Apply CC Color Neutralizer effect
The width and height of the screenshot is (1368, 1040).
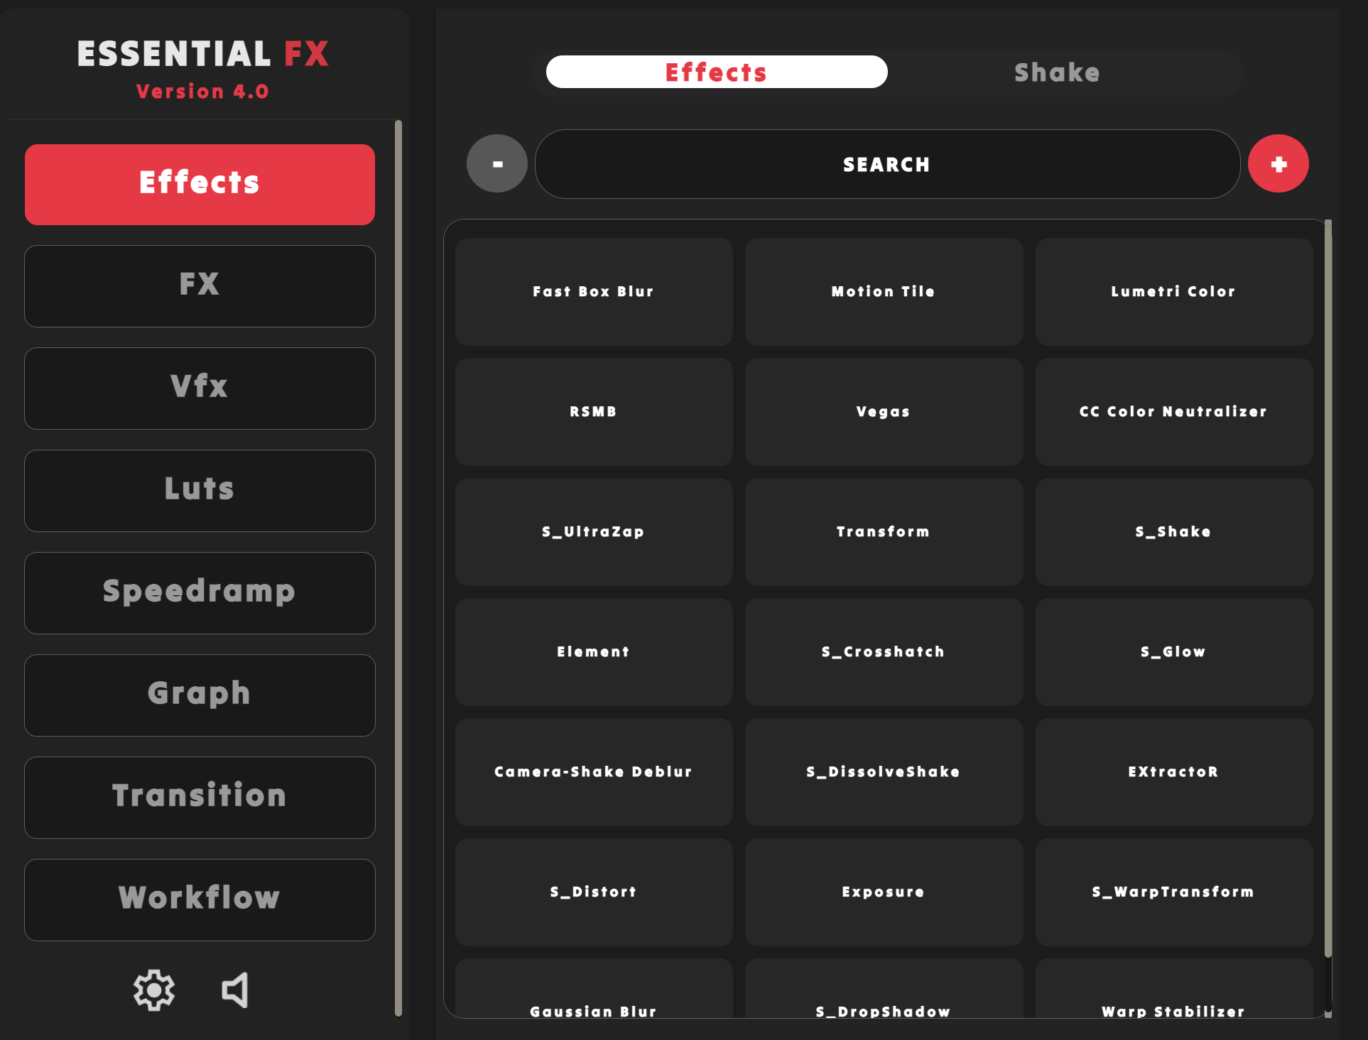pyautogui.click(x=1173, y=411)
